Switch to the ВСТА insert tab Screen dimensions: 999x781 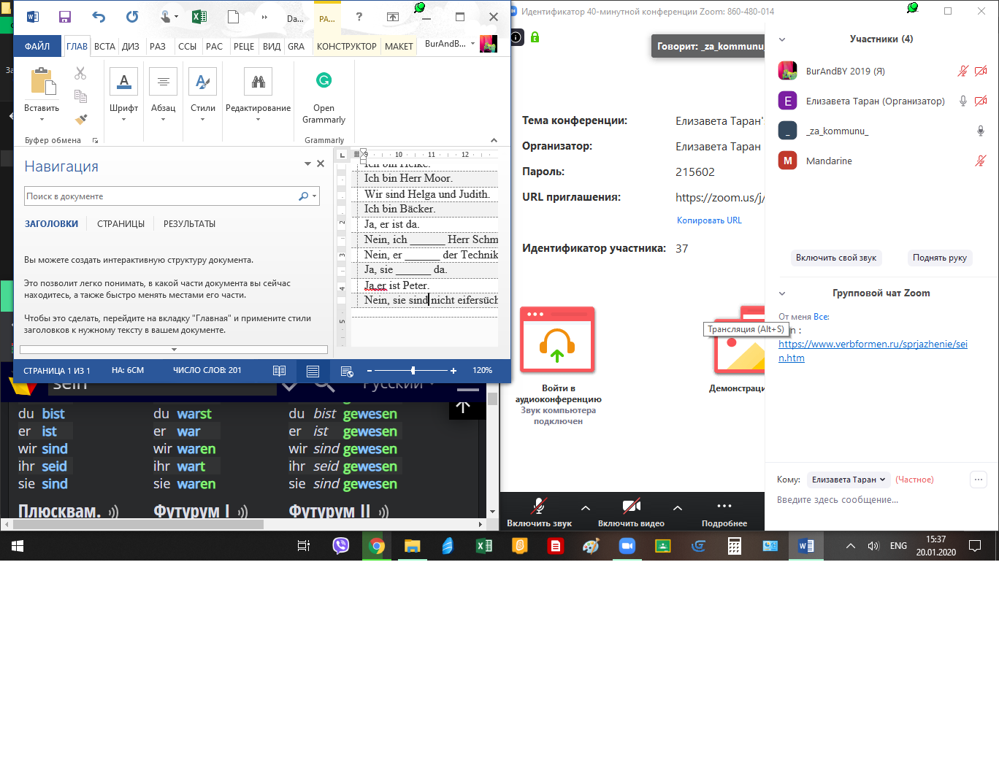click(x=104, y=46)
